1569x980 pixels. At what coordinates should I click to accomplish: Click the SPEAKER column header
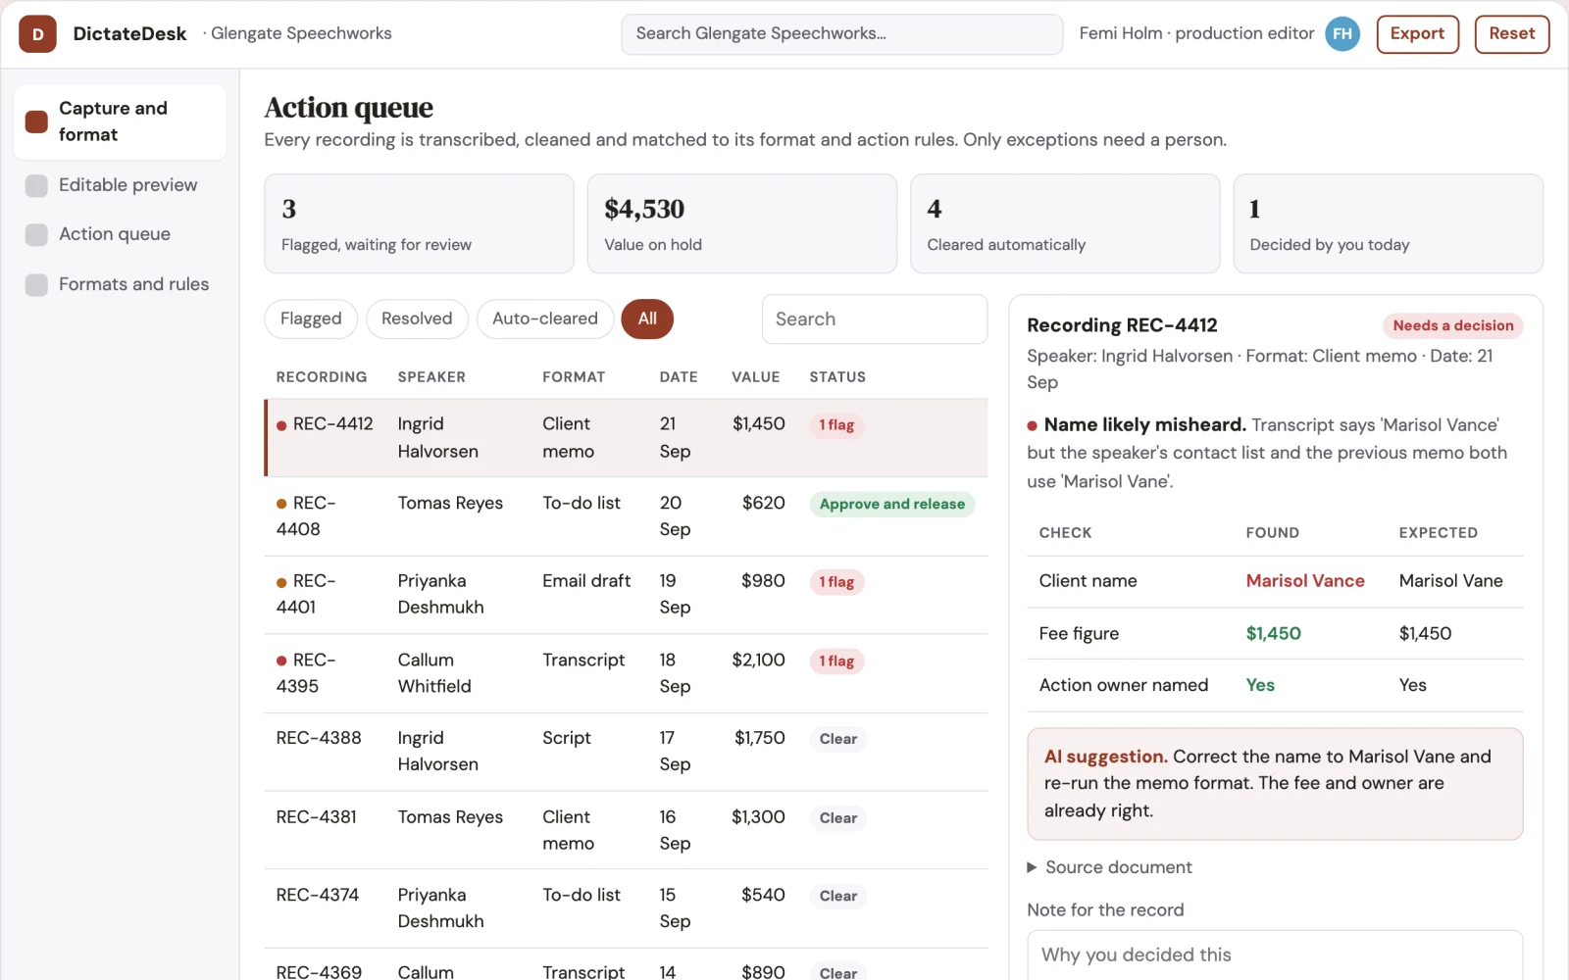pyautogui.click(x=431, y=377)
